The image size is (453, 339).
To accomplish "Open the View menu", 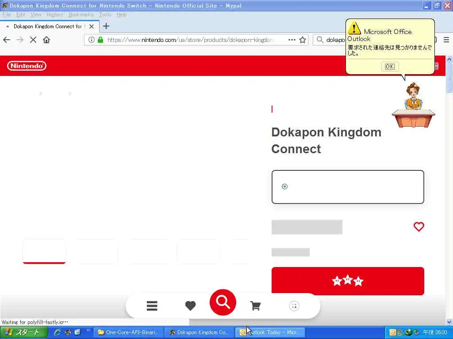I will [x=36, y=15].
